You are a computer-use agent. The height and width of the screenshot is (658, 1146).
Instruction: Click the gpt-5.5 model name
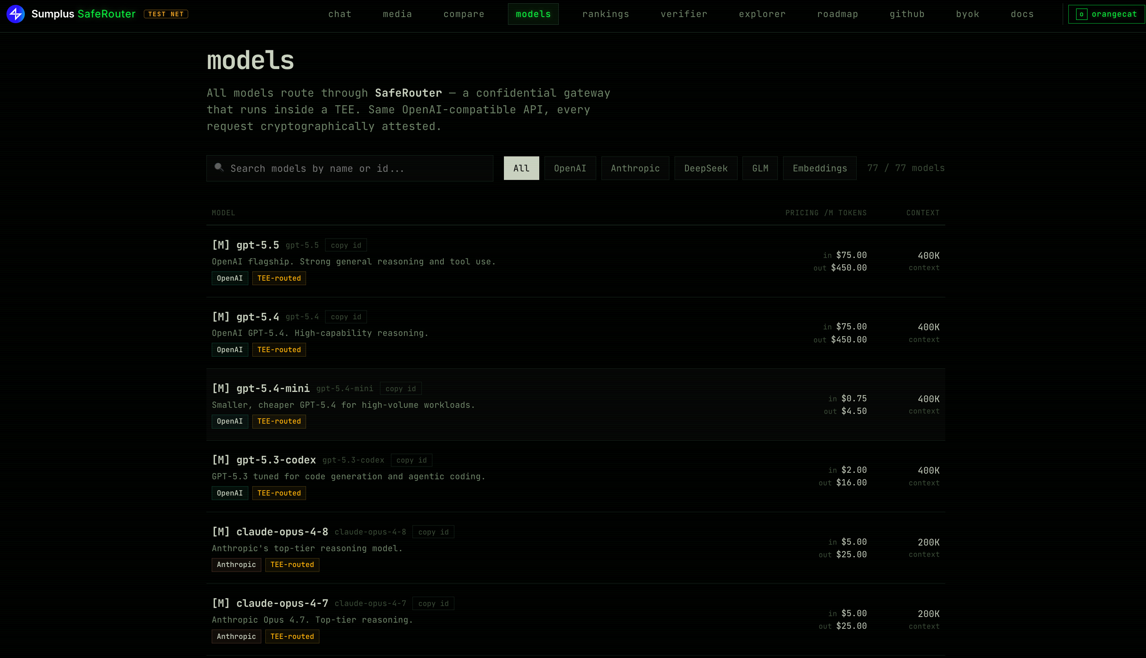[258, 245]
